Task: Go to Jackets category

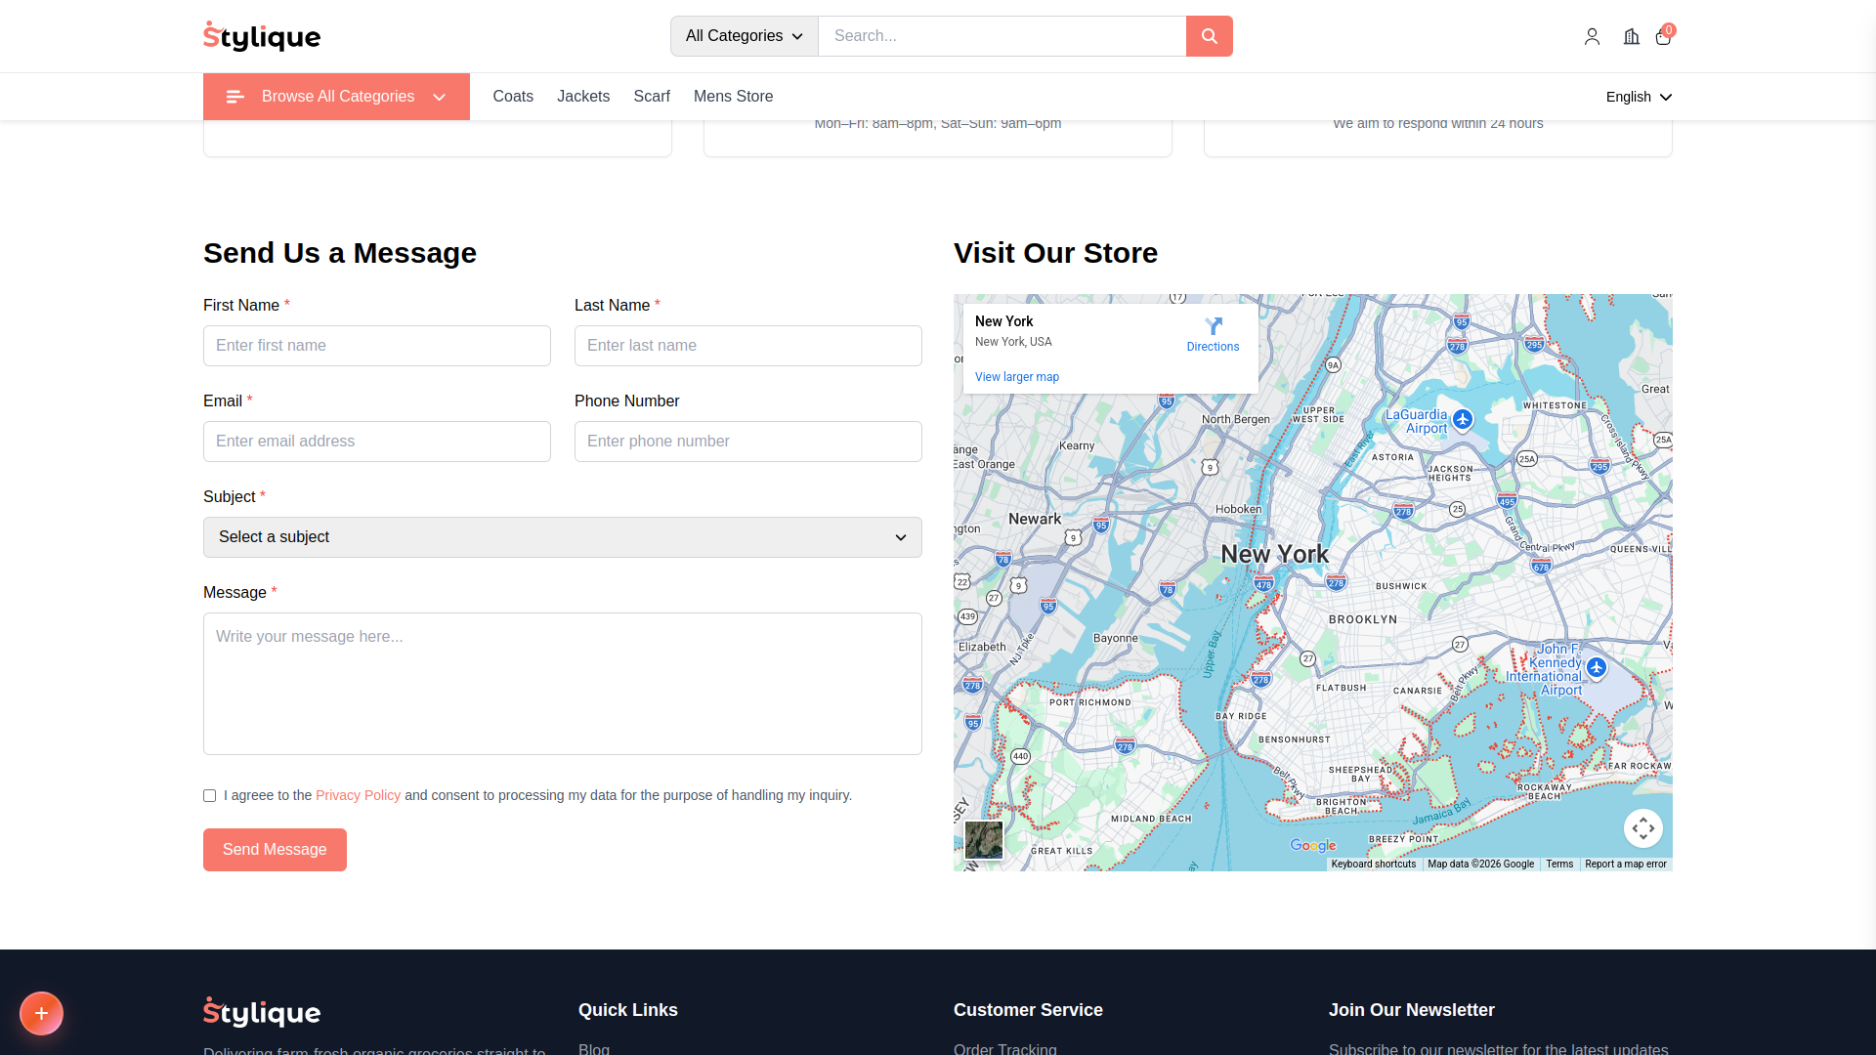Action: [x=583, y=97]
